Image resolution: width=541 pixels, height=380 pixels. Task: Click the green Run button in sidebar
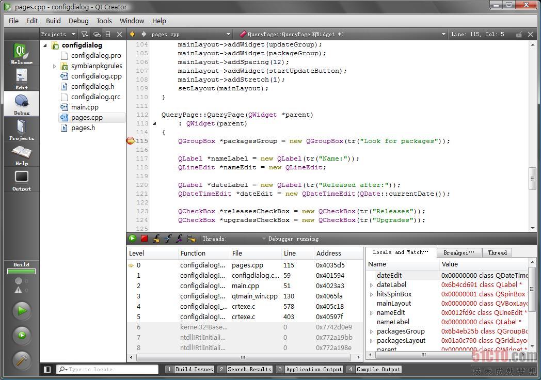(22, 311)
